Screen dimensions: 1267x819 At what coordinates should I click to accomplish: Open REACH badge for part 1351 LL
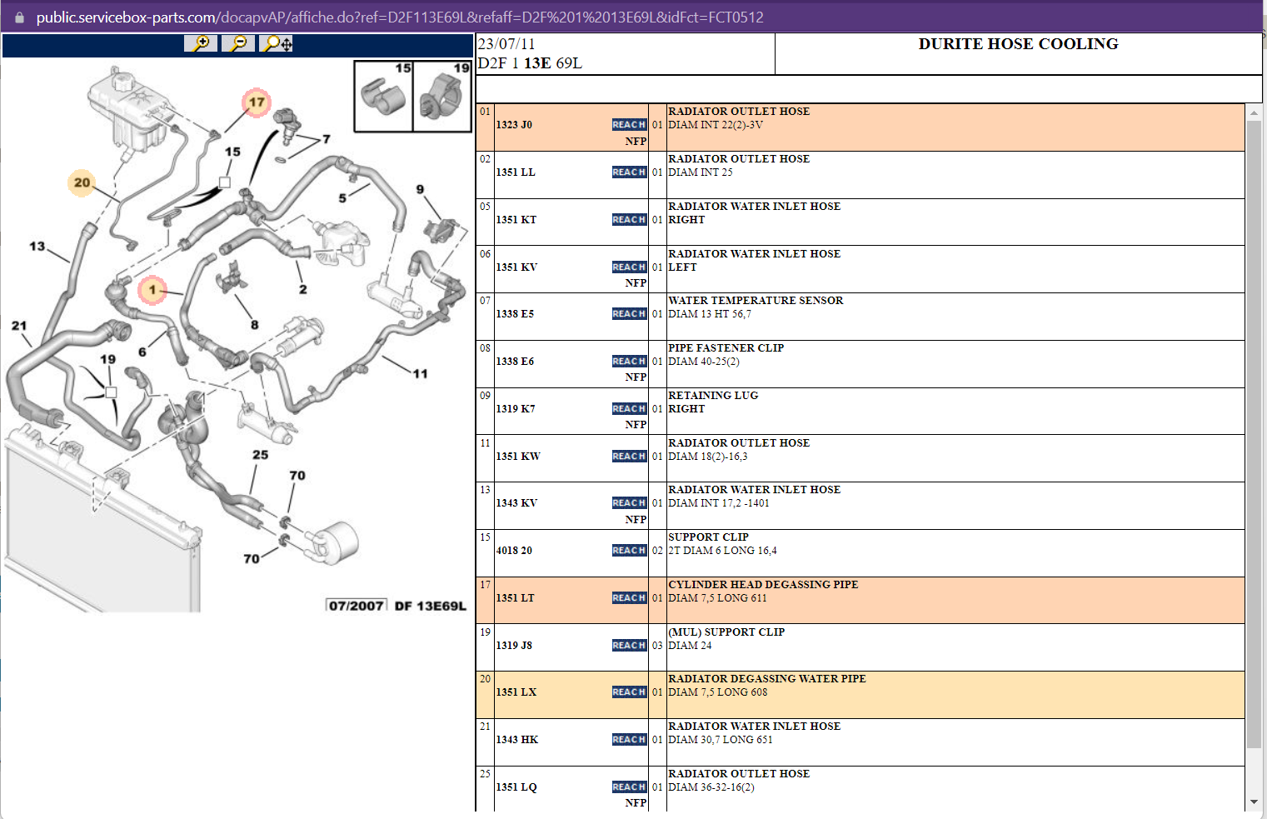pos(629,172)
